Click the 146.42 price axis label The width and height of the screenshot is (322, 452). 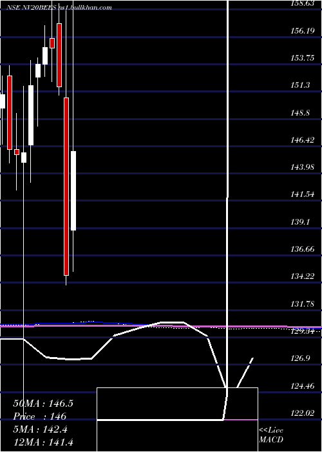pyautogui.click(x=303, y=140)
